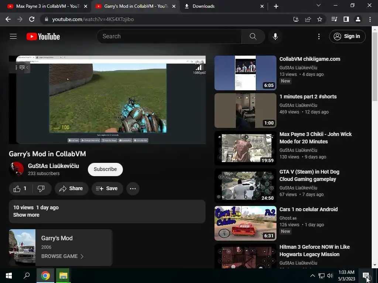The image size is (378, 283).
Task: Close the Downloads tab
Action: (262, 6)
